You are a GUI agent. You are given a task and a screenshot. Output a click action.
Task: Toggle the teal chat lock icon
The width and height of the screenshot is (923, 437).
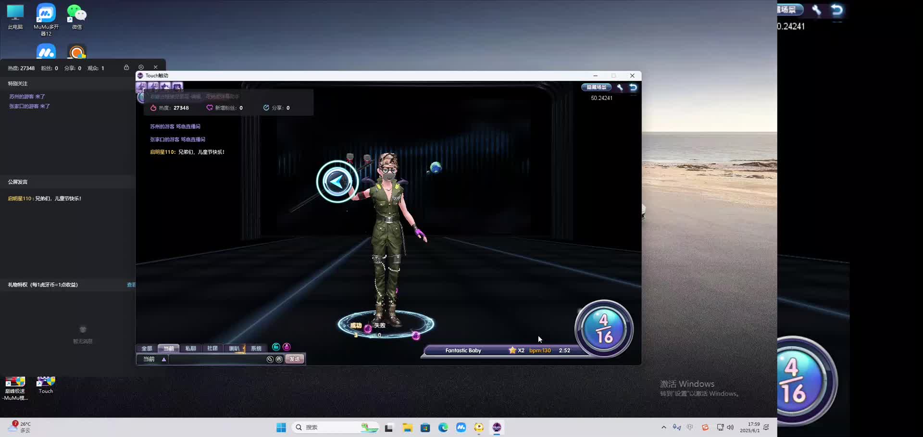[276, 347]
